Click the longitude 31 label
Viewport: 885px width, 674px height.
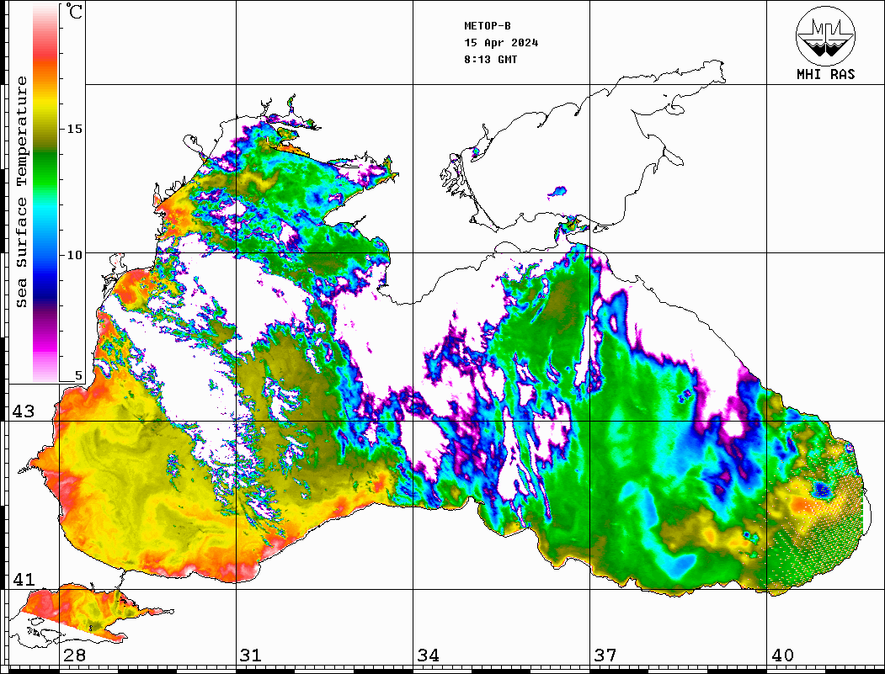point(251,655)
